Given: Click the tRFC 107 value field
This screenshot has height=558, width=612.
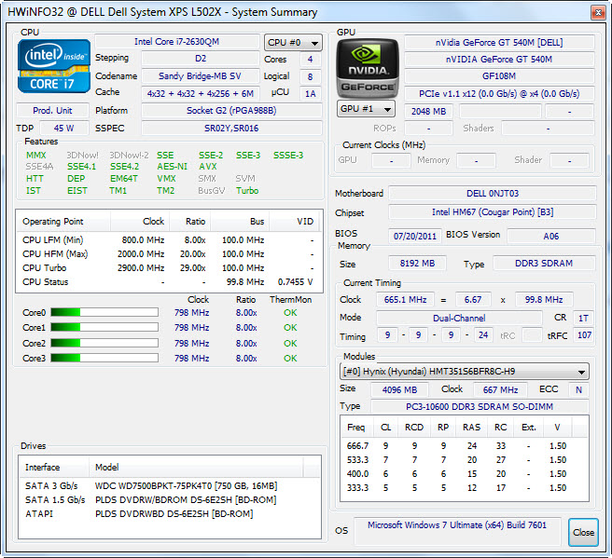Looking at the screenshot, I should coord(584,335).
